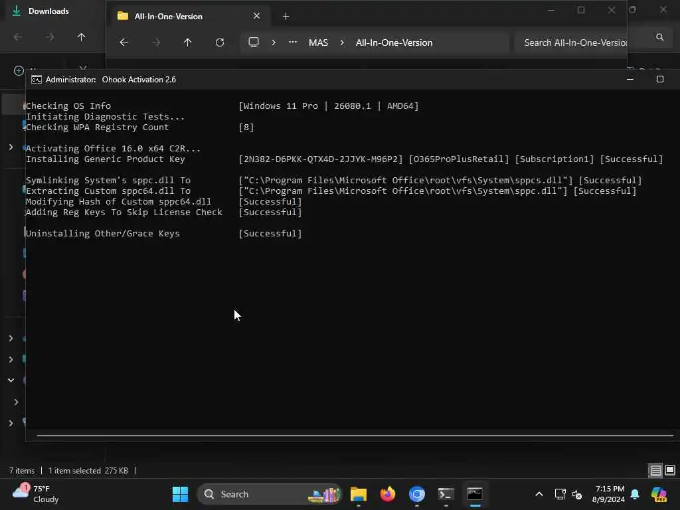Viewport: 680px width, 510px height.
Task: Click the search magnifier icon in Explorer
Action: 659,37
